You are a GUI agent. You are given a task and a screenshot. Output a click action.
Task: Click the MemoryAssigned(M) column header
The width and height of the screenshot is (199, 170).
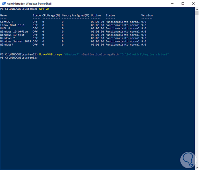pyautogui.click(x=76, y=15)
